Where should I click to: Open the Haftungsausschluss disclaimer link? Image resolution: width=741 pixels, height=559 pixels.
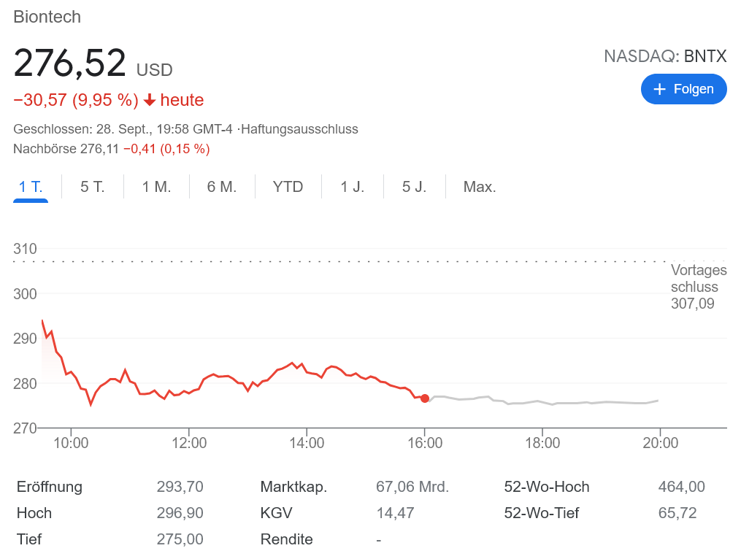click(x=299, y=129)
